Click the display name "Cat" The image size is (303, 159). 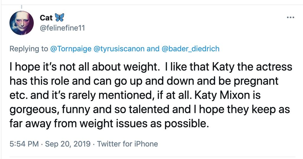(46, 18)
